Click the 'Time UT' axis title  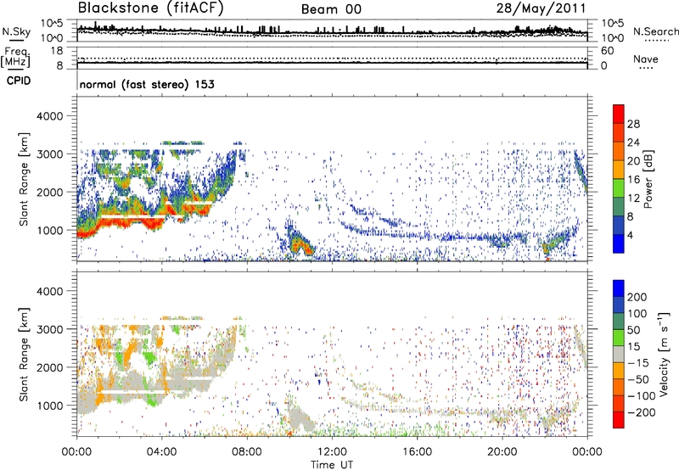point(332,465)
